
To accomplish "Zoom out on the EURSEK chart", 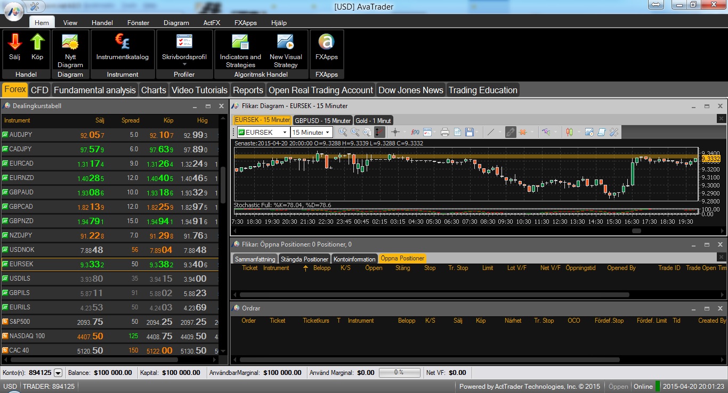I will pos(355,132).
